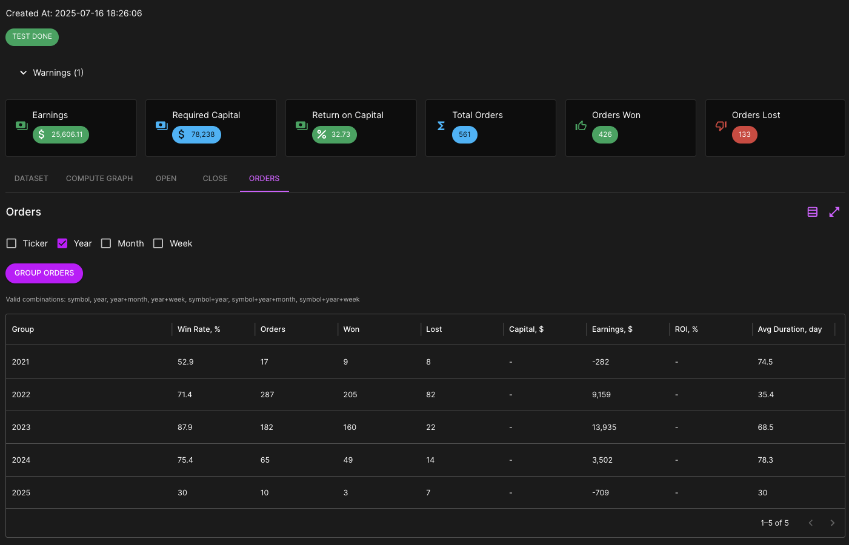Select the 2021 group row

pos(425,362)
